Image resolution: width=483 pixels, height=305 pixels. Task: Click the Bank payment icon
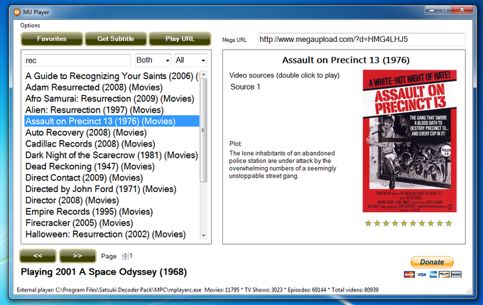tap(456, 274)
